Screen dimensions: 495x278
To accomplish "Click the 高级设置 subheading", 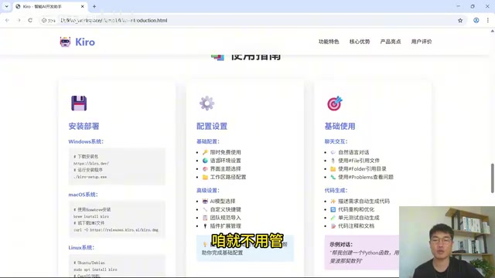I will pyautogui.click(x=208, y=191).
